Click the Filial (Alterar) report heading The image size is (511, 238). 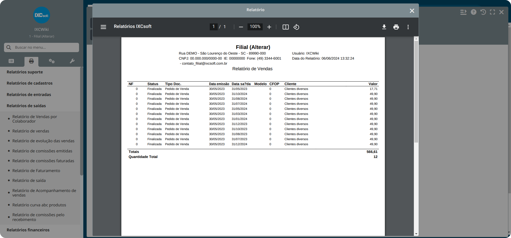pyautogui.click(x=253, y=47)
